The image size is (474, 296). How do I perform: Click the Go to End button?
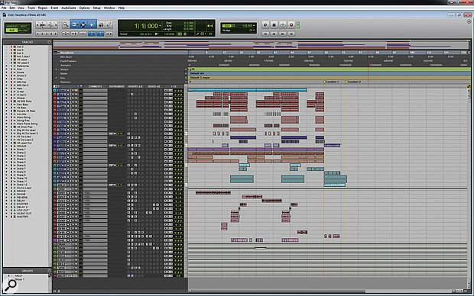tap(291, 34)
